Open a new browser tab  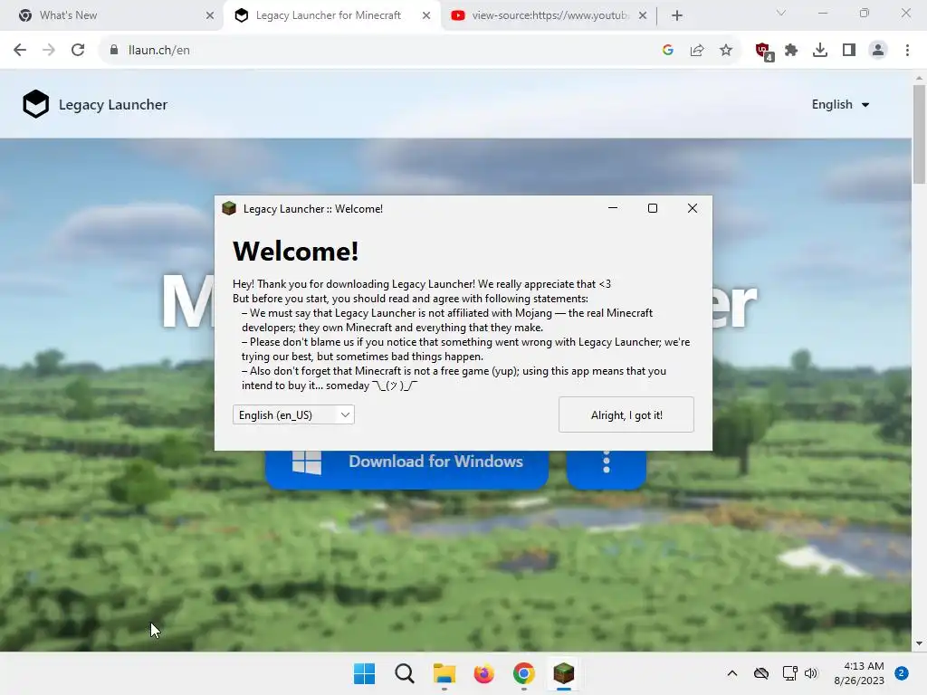[x=677, y=15]
